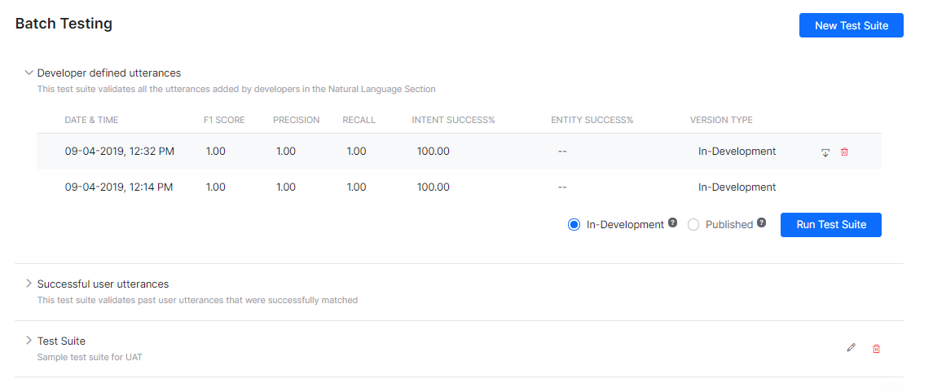Select the Published radio option

tap(693, 225)
